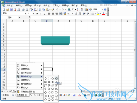Screen dimensions: 137x103
Task: Click the Insert Function fx icon
Action: (x=30, y=17)
